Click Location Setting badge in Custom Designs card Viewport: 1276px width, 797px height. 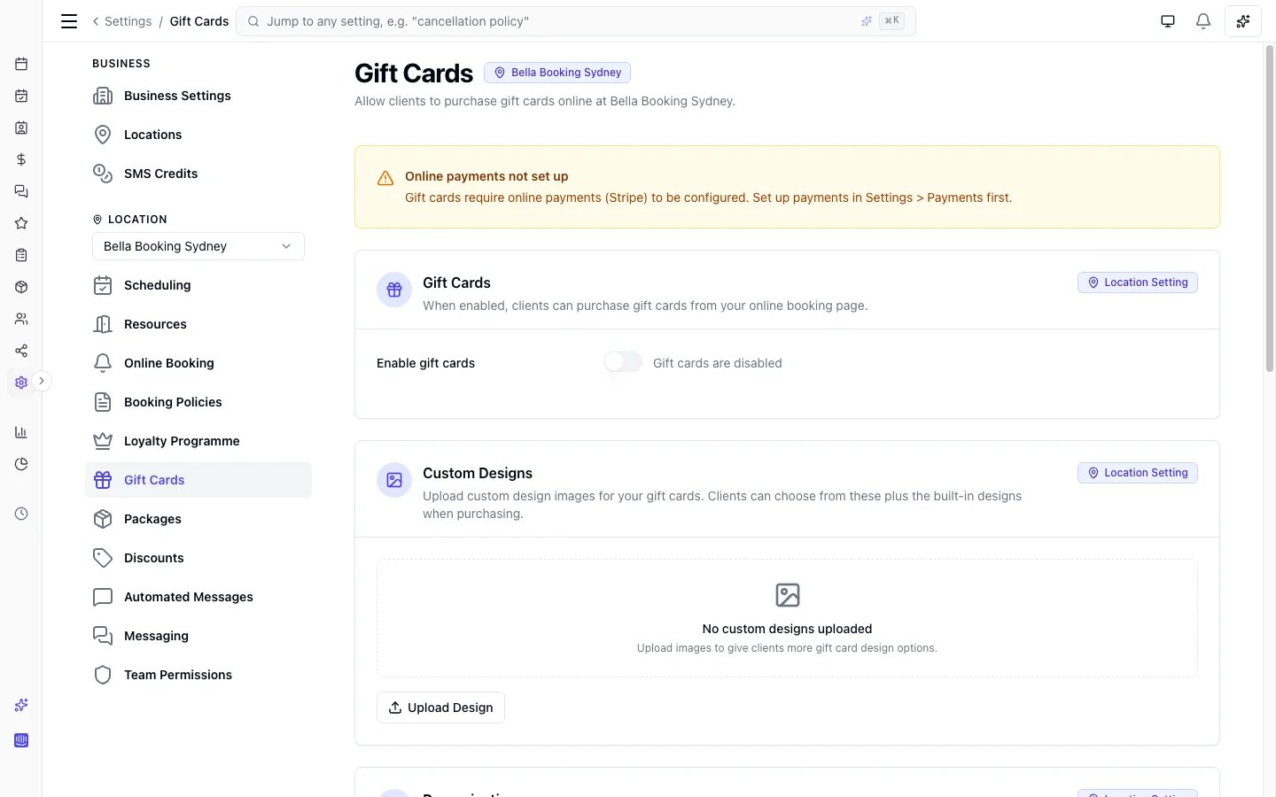(1138, 473)
